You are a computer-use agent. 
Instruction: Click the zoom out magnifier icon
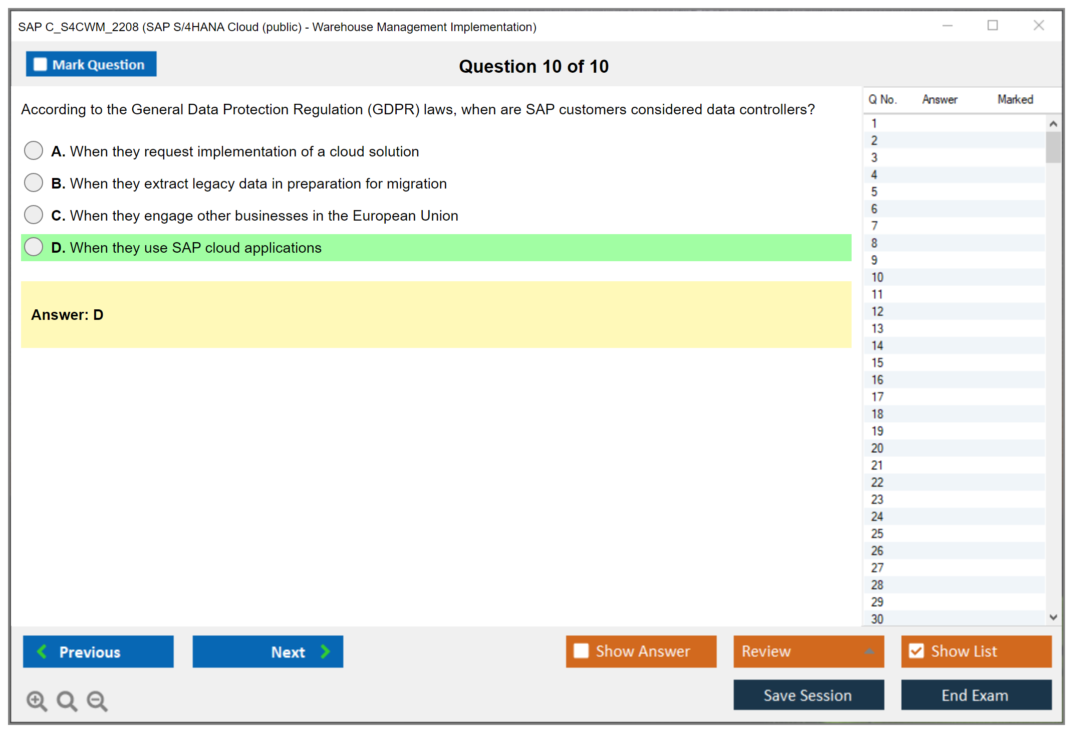click(97, 700)
